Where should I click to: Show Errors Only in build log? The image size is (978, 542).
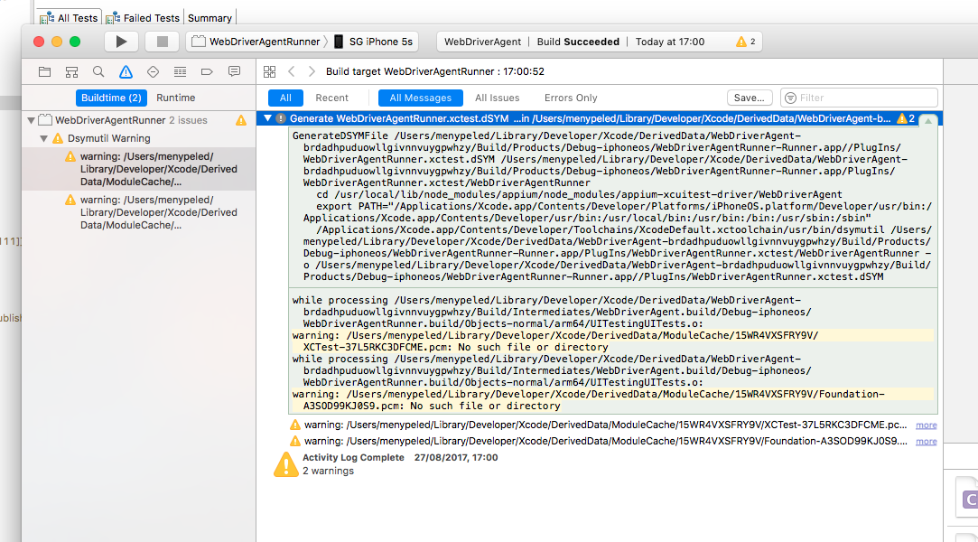[x=571, y=98]
